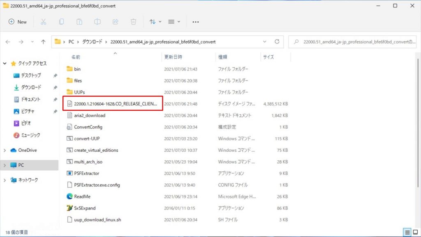
Task: Click the file list vertical scrollbar
Action: (x=418, y=122)
